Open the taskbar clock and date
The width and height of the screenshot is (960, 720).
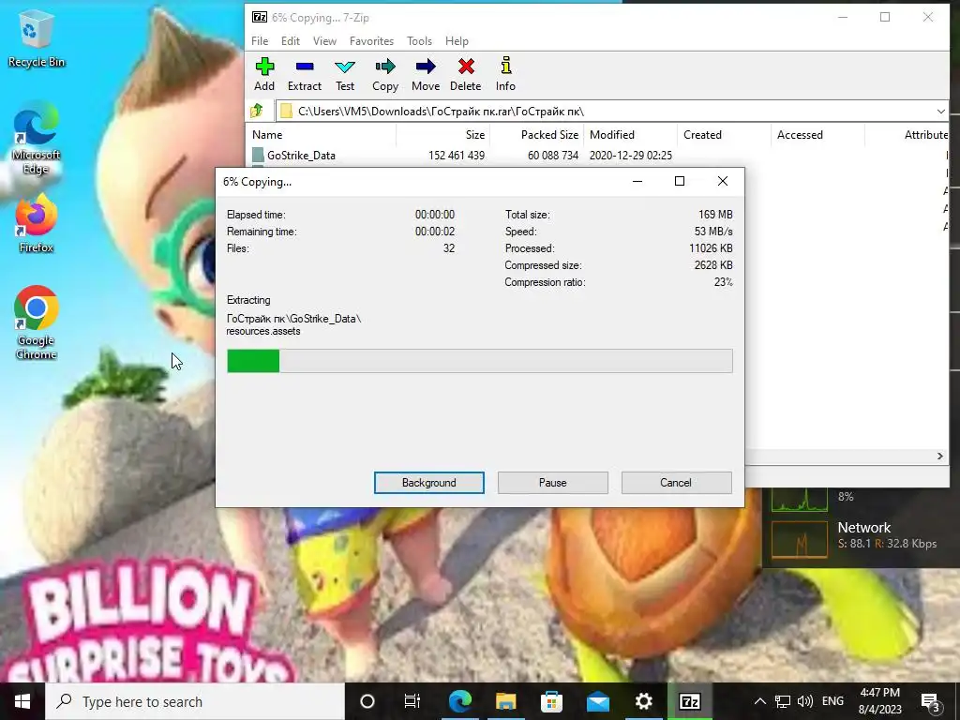click(x=879, y=701)
